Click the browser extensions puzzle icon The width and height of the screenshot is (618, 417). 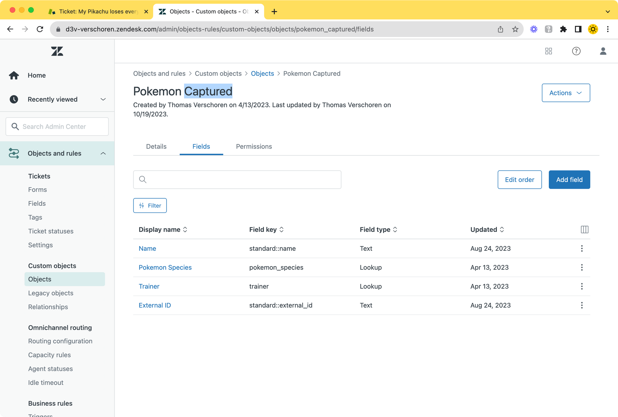pos(563,29)
